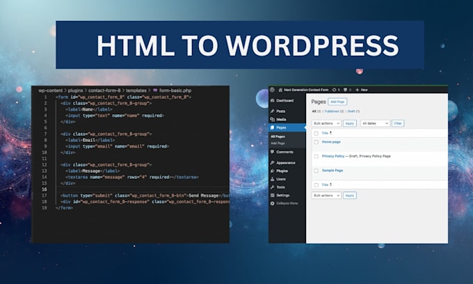Screen dimensions: 473x284
Task: Click the Filter button
Action: 398,123
